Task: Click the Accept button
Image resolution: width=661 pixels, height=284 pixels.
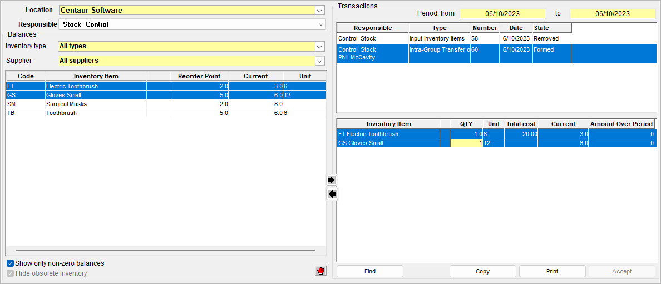Action: click(622, 271)
